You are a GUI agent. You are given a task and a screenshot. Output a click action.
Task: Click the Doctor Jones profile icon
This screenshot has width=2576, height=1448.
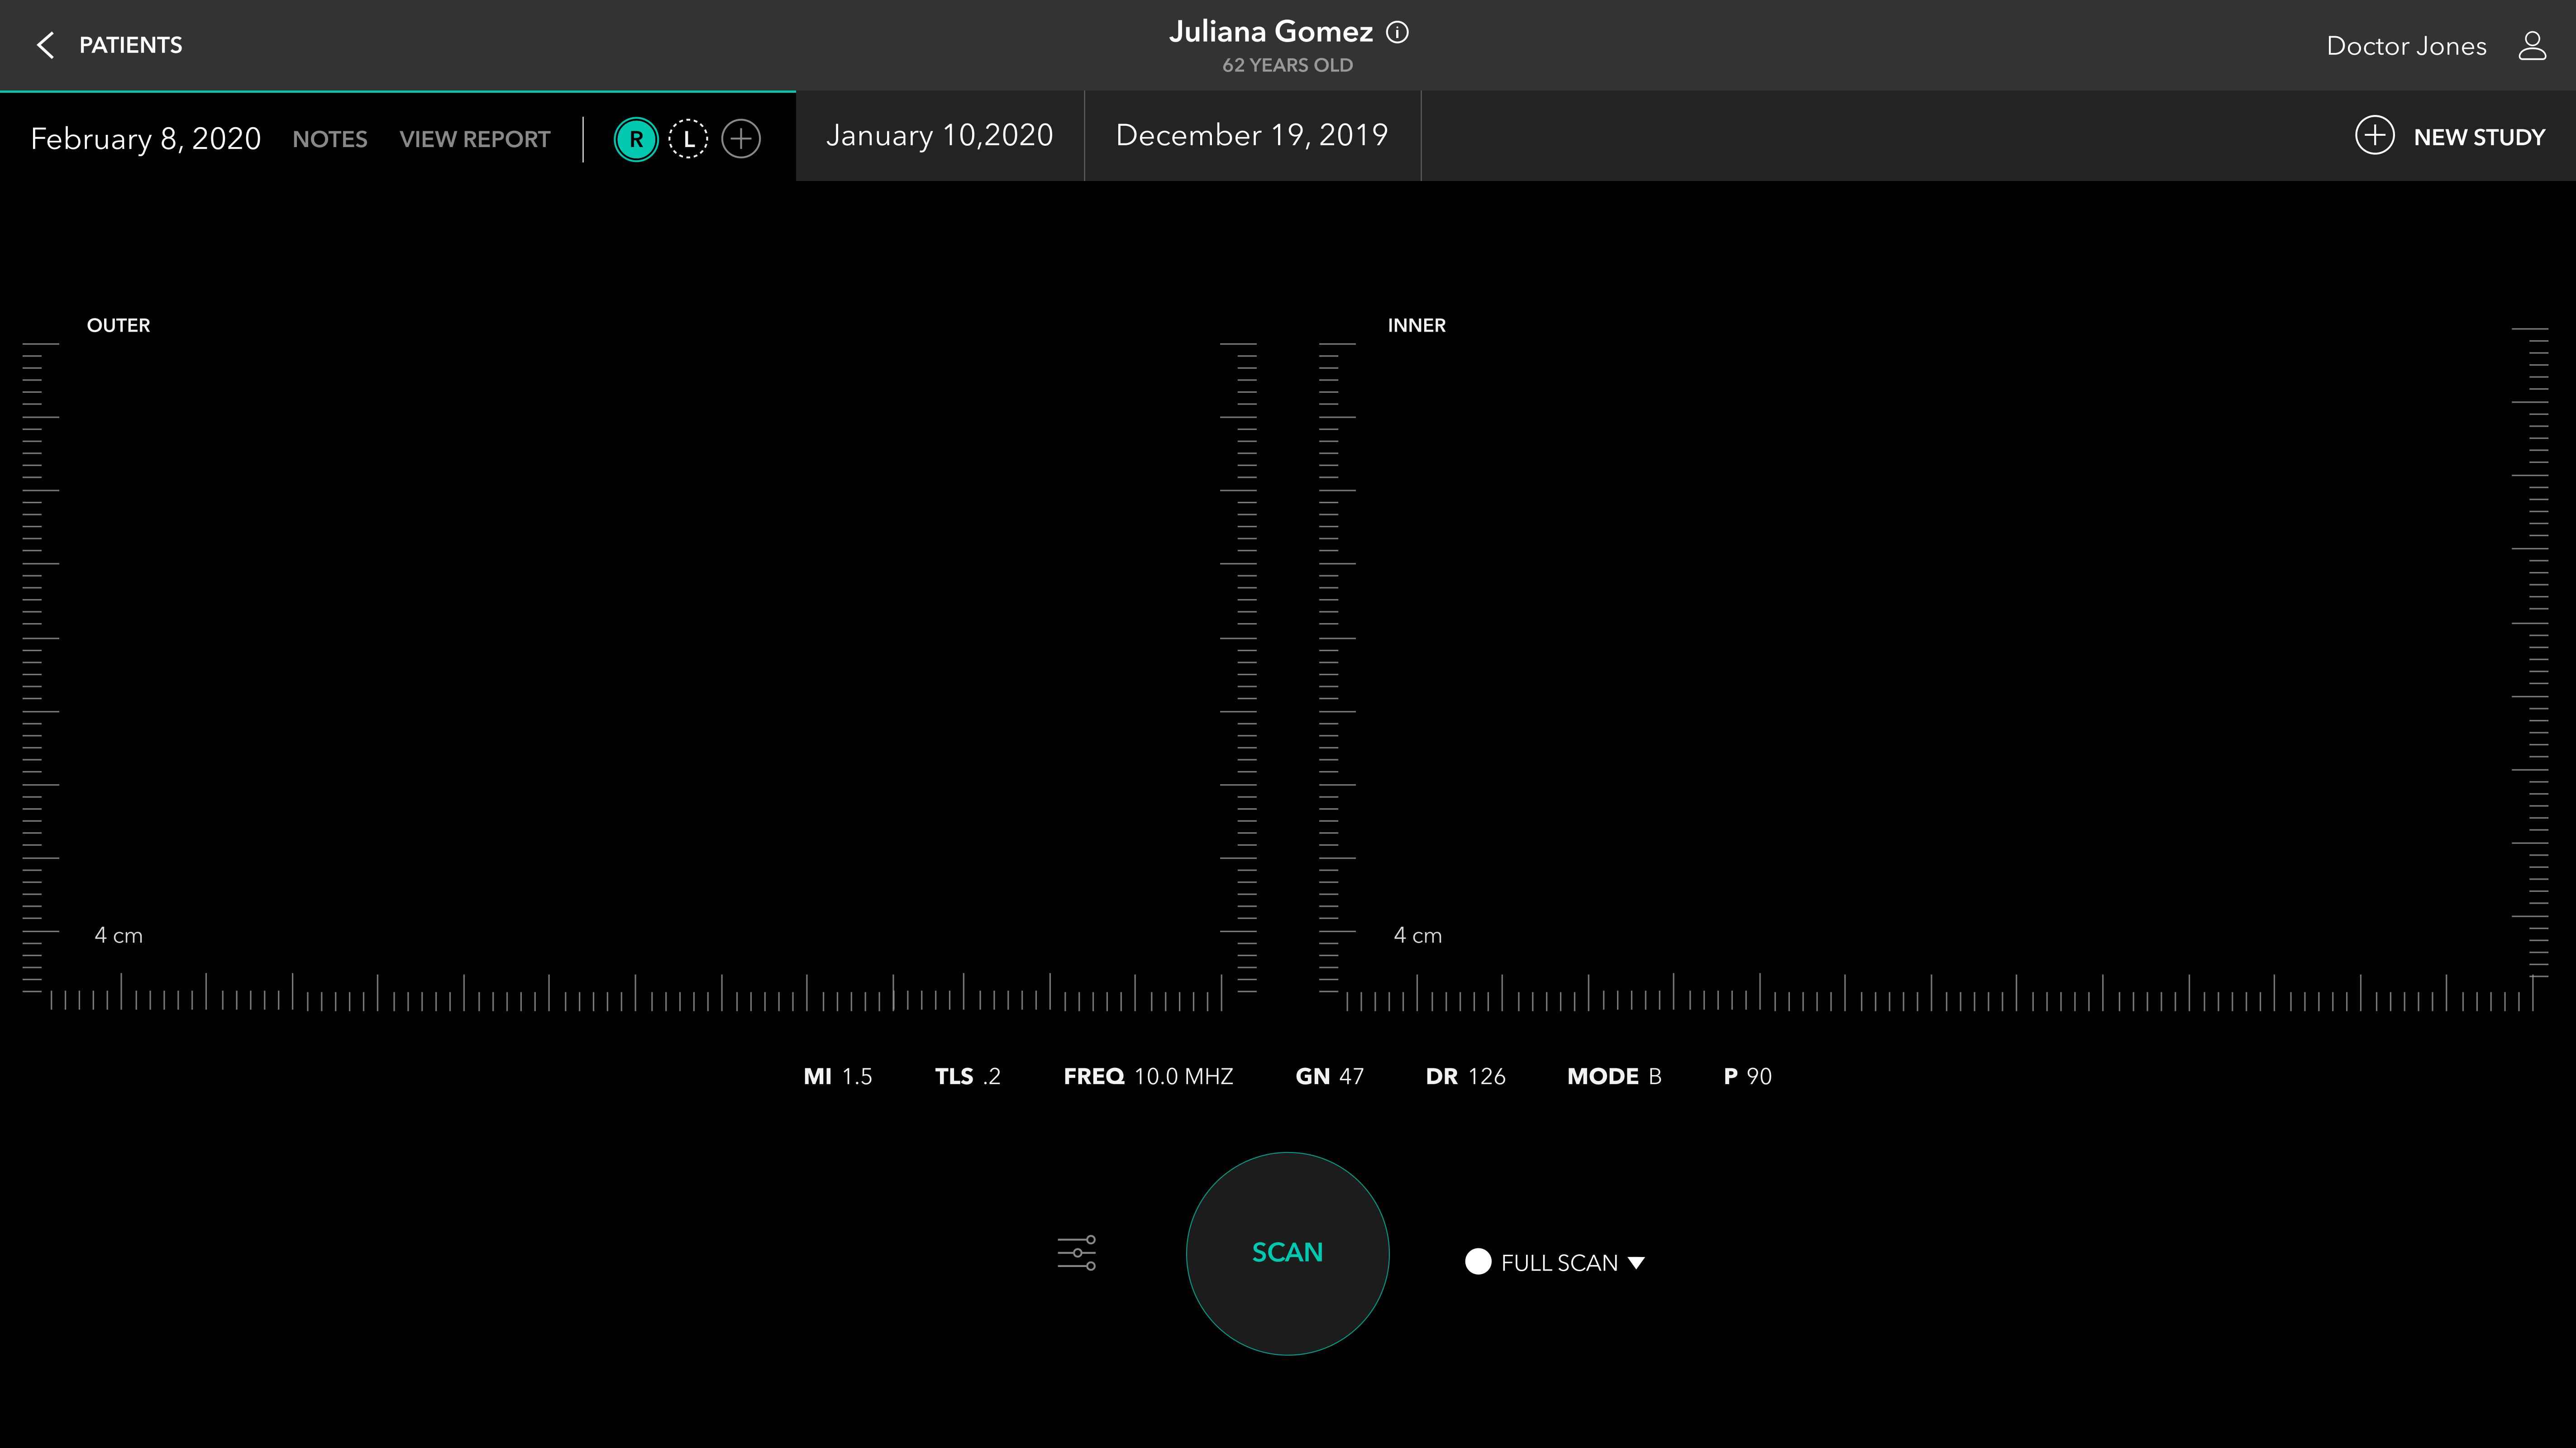[2531, 45]
